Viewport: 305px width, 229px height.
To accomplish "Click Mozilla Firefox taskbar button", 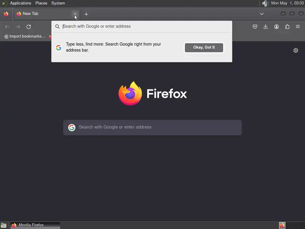I will [x=35, y=225].
